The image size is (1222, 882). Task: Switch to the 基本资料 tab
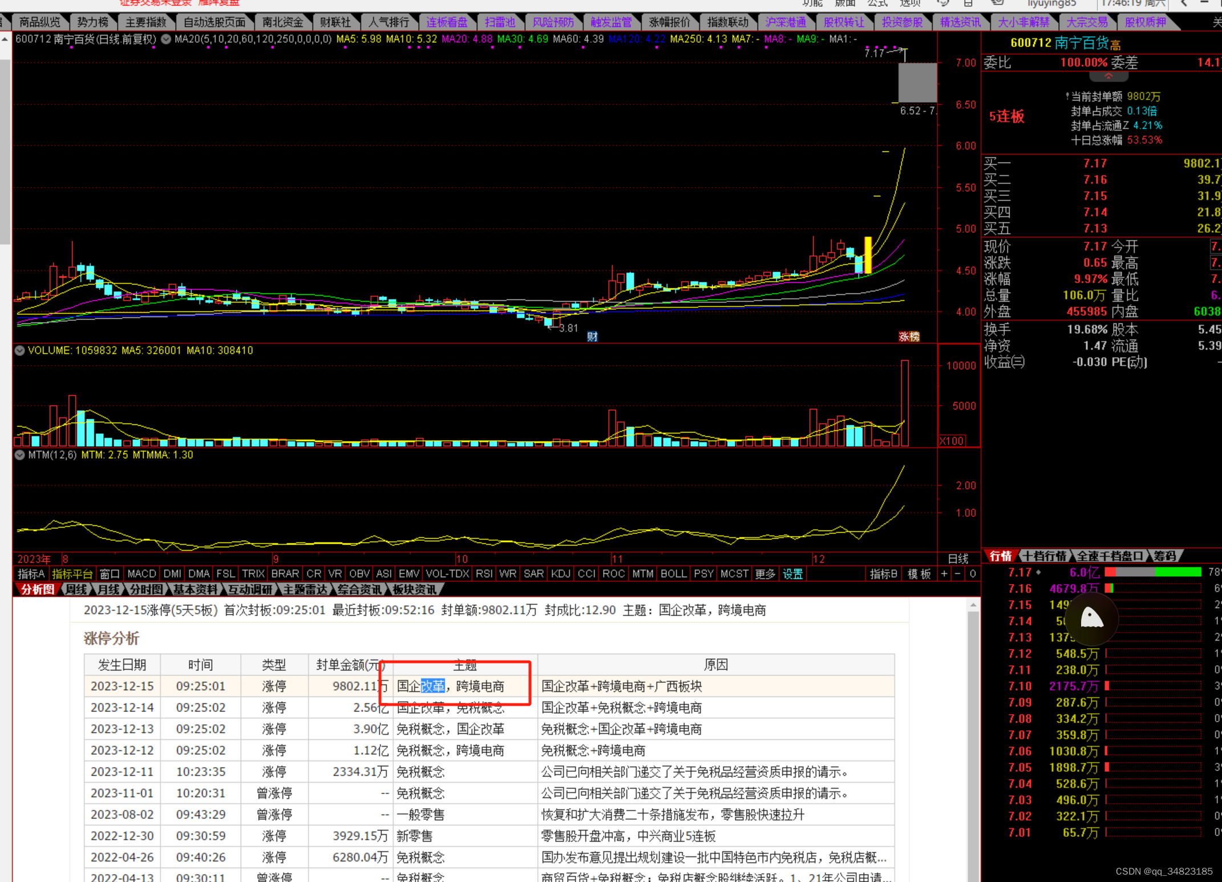(x=195, y=589)
